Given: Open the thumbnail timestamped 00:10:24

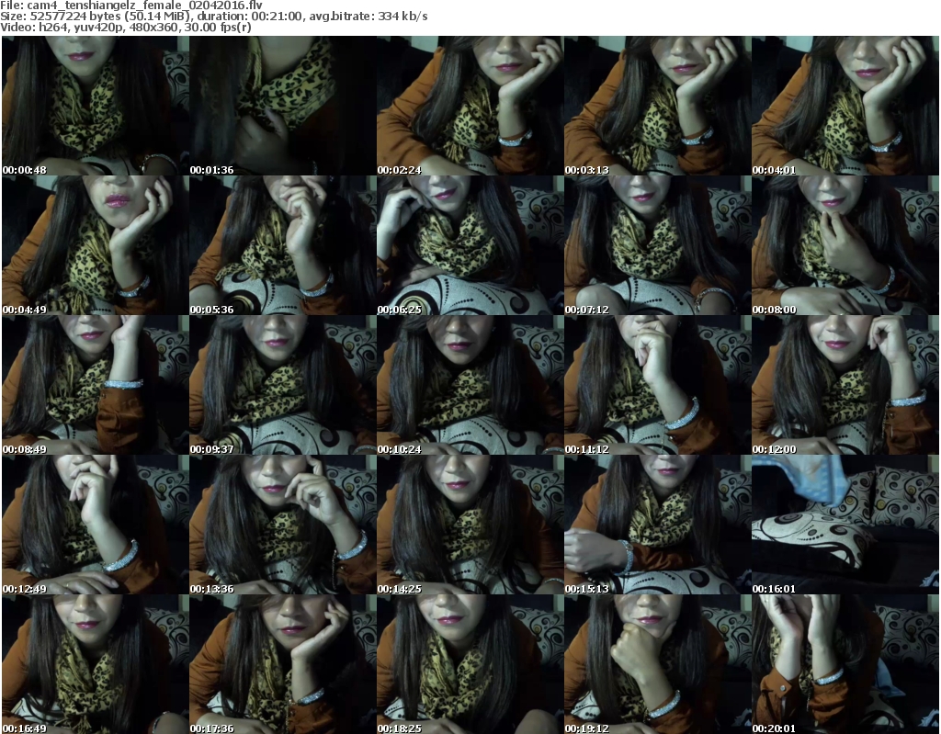Looking at the screenshot, I should coord(470,385).
